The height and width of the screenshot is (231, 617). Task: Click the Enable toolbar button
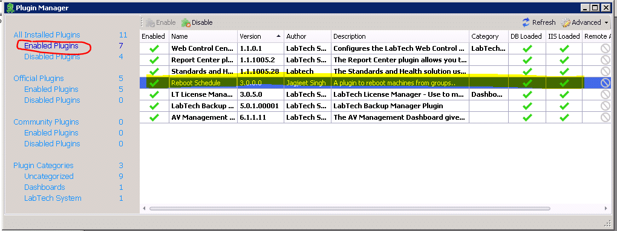tap(160, 22)
